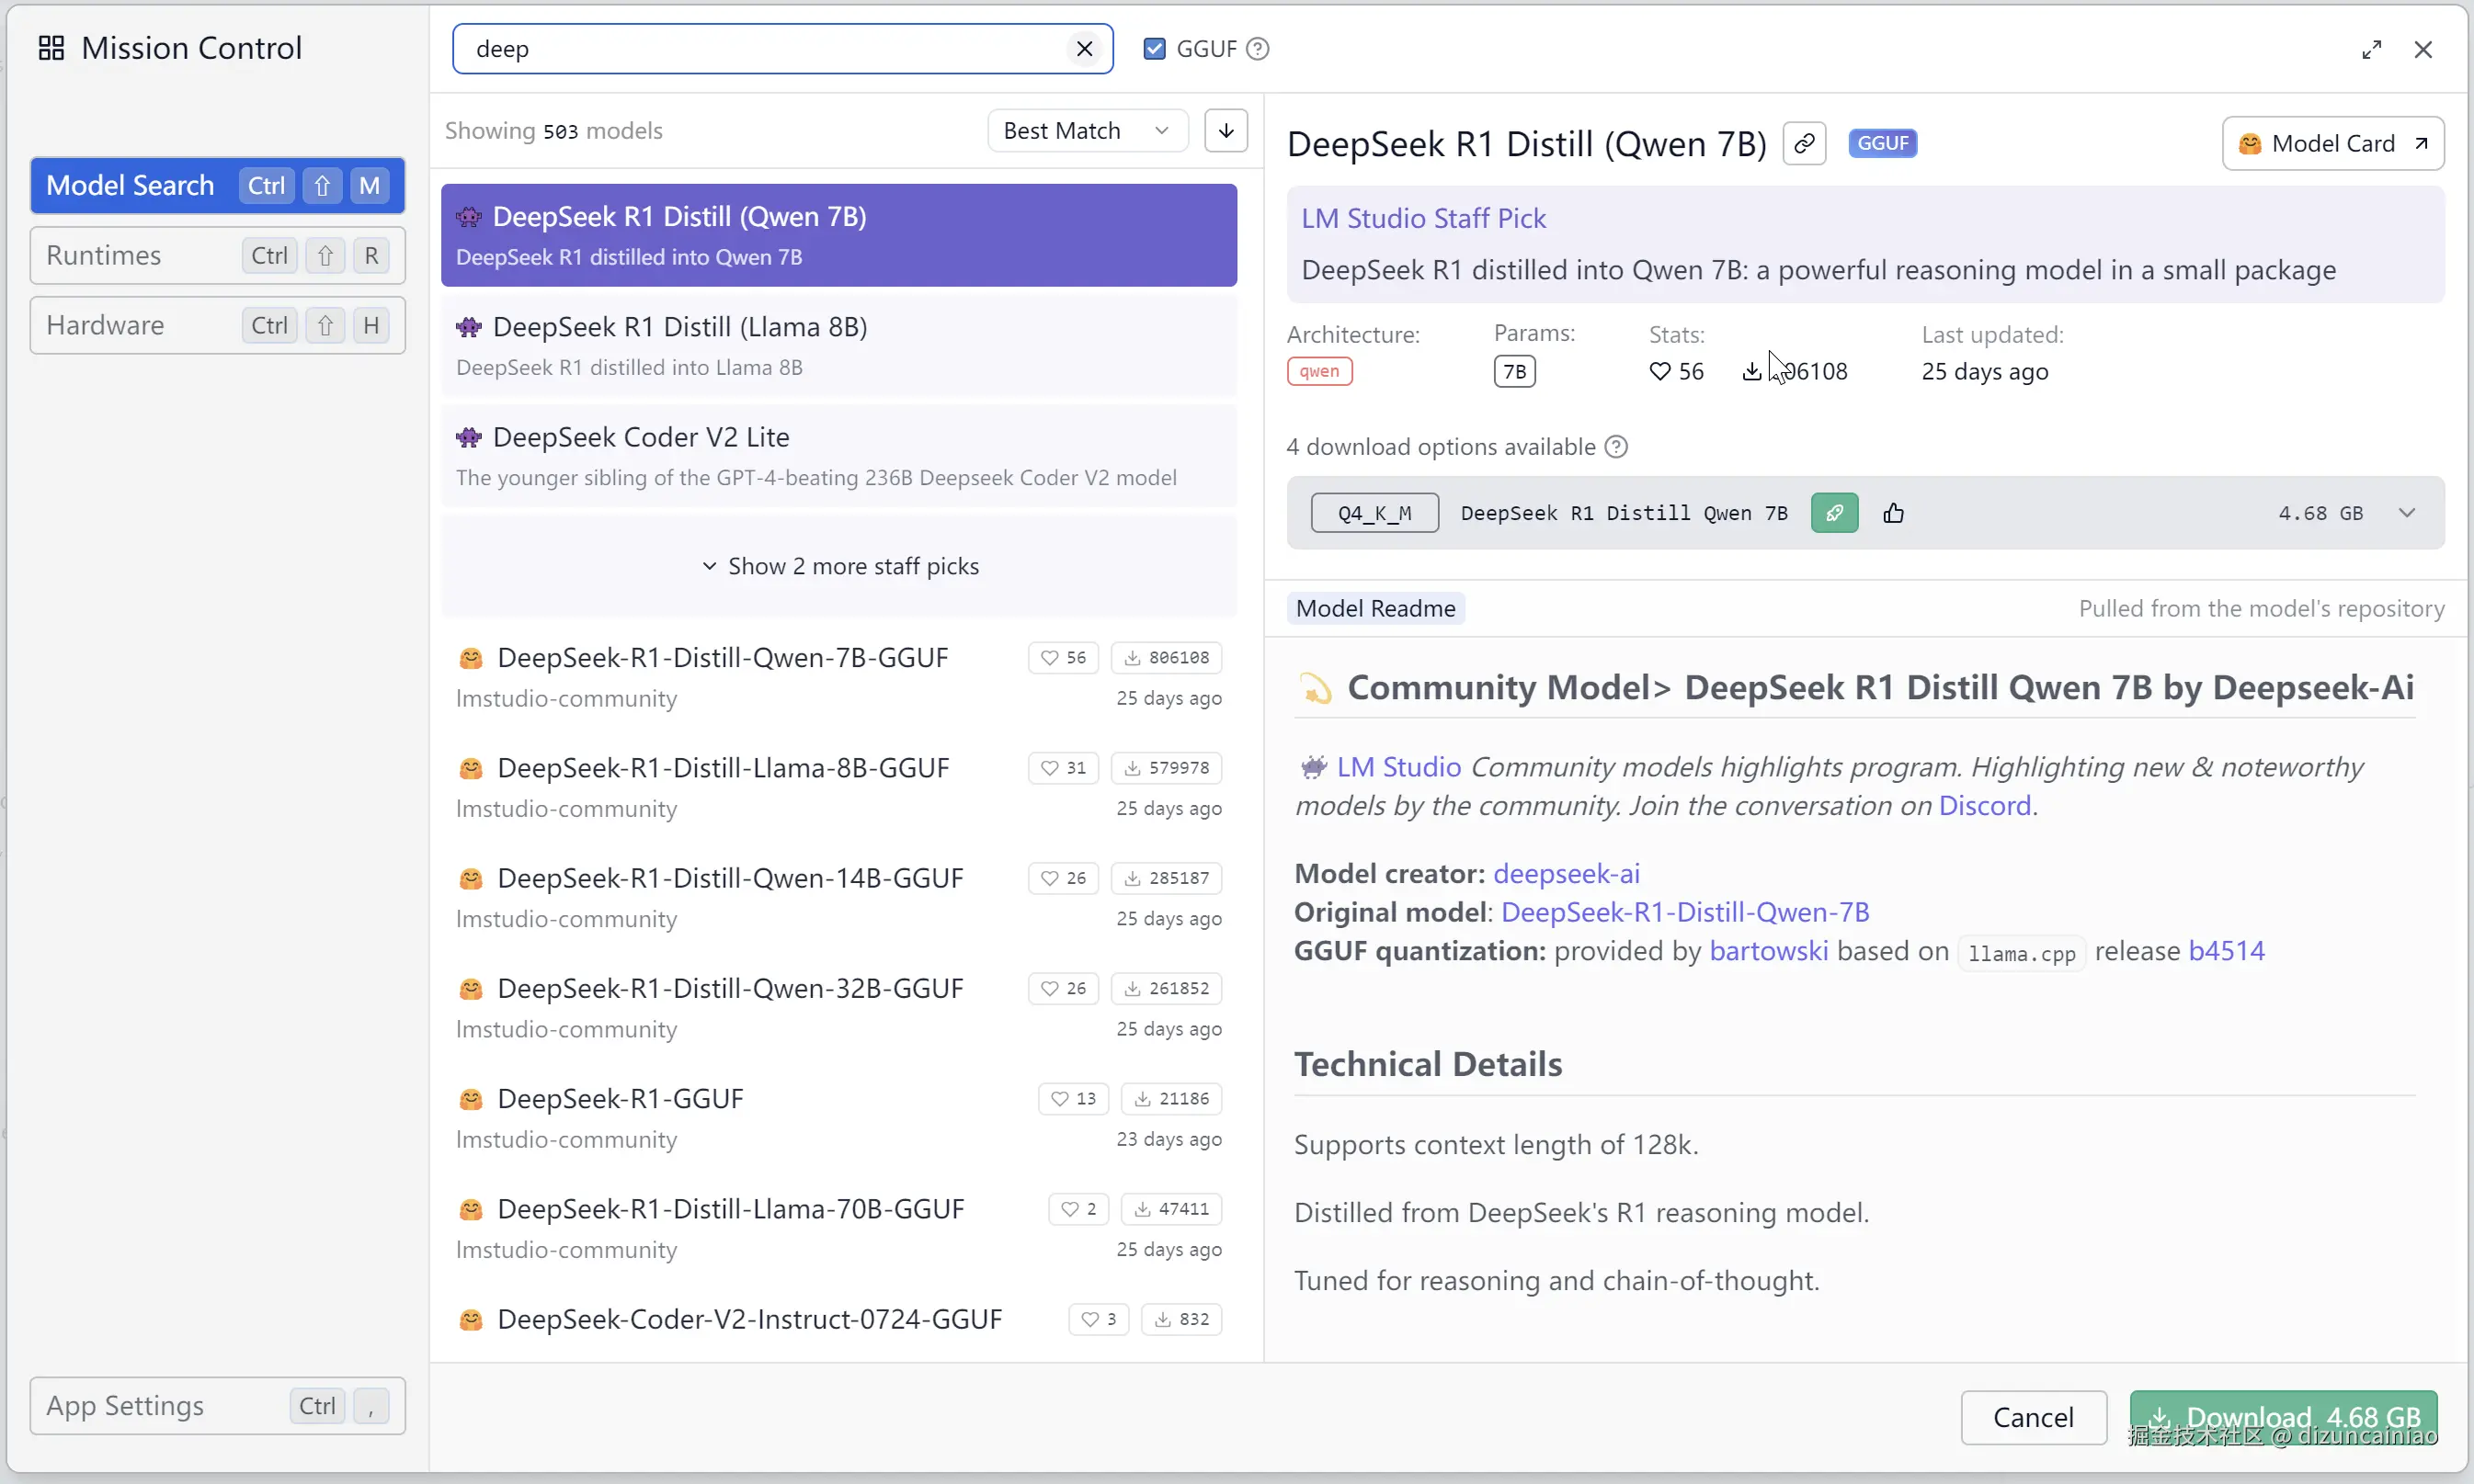The width and height of the screenshot is (2474, 1484).
Task: Copy model link icon beside DeepSeek title
Action: (1804, 143)
